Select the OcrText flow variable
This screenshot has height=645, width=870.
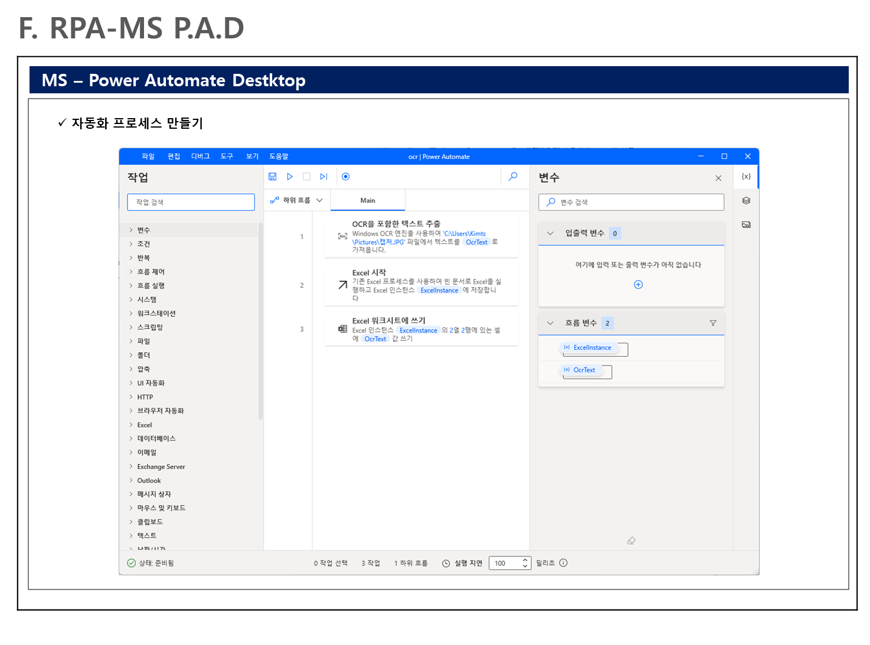pos(580,370)
